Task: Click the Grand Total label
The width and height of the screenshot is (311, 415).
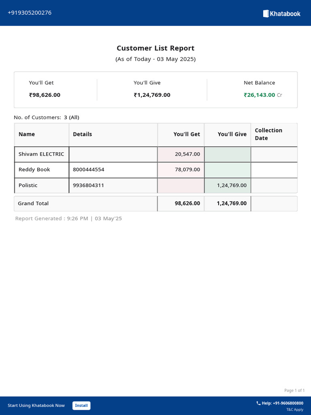Action: pyautogui.click(x=33, y=203)
